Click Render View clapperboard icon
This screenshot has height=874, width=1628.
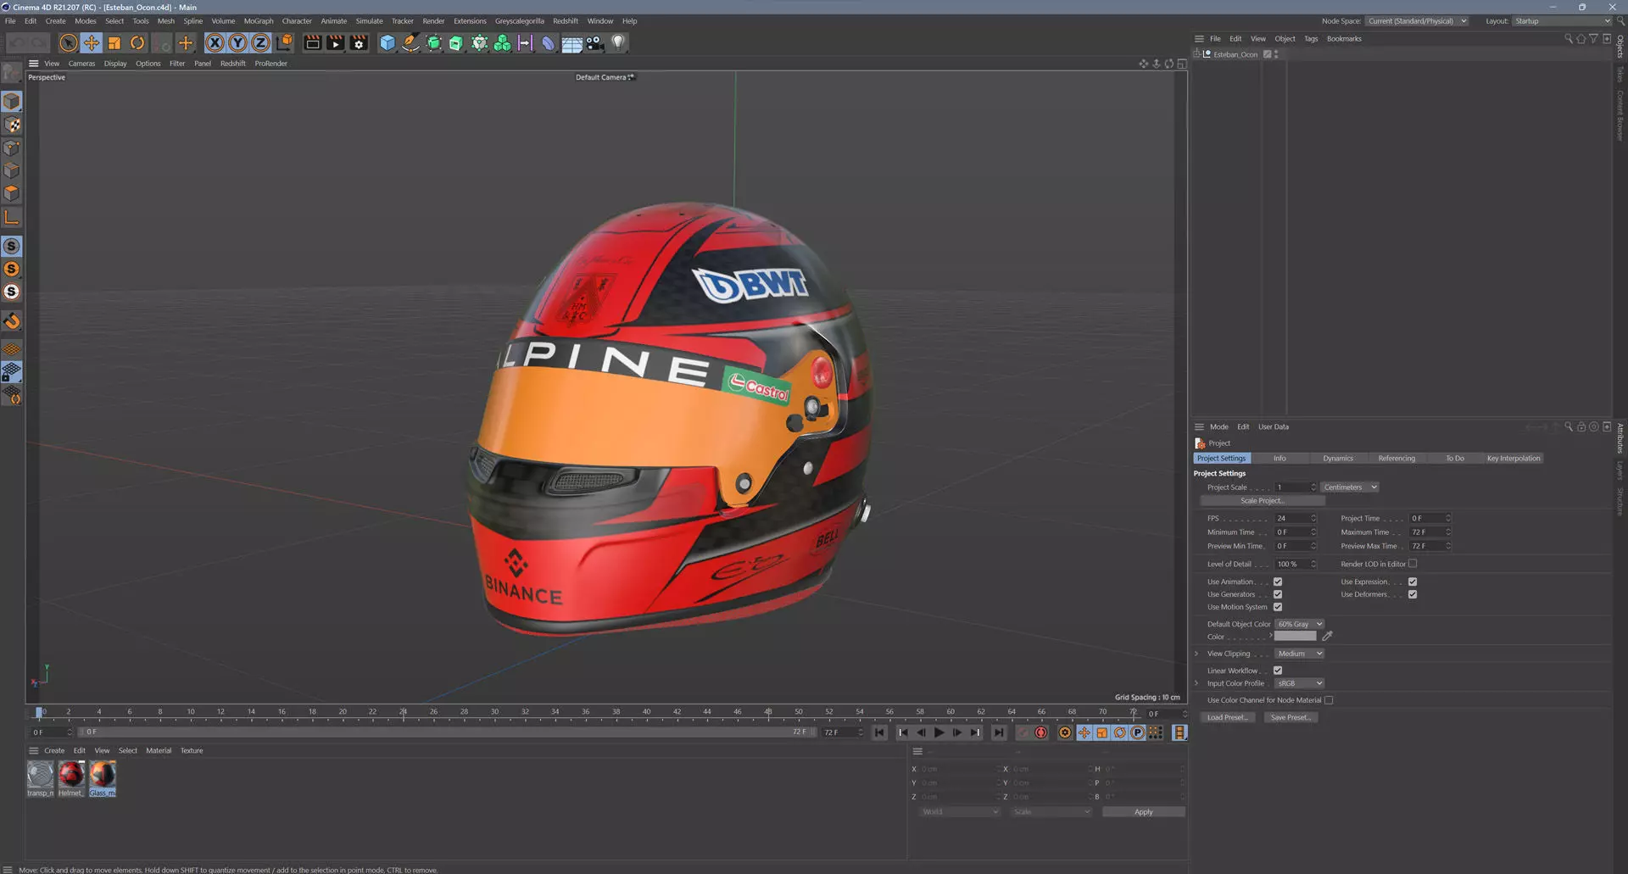pyautogui.click(x=313, y=42)
